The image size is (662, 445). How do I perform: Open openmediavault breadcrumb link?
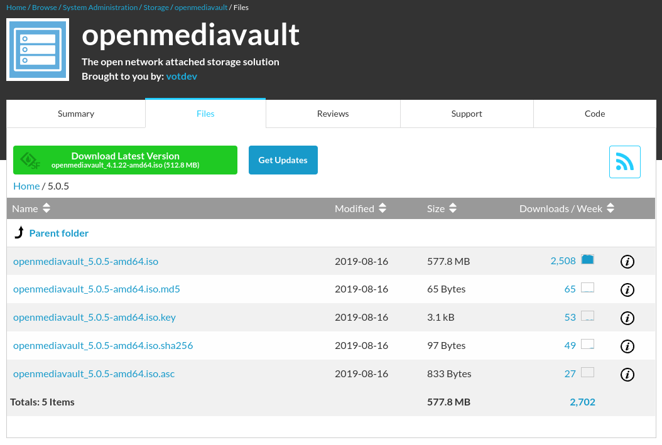click(x=201, y=8)
